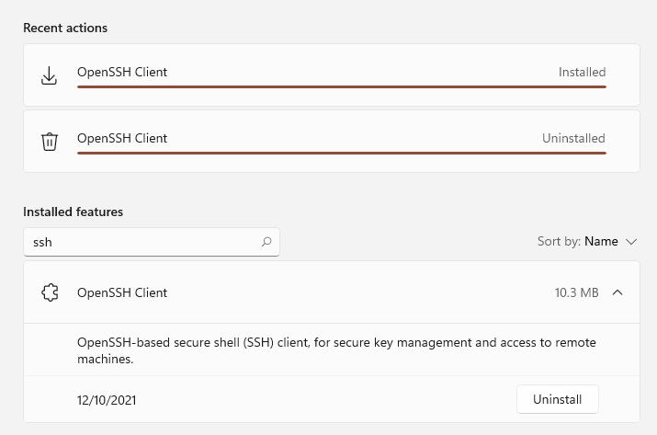Click the Installed features heading
Viewport: 657px width, 435px height.
point(73,212)
